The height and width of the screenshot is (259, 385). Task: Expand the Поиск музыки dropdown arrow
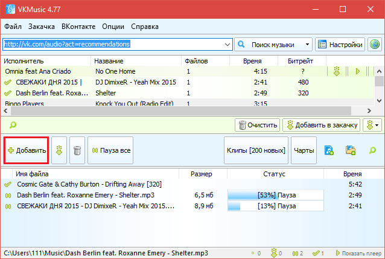click(x=307, y=45)
